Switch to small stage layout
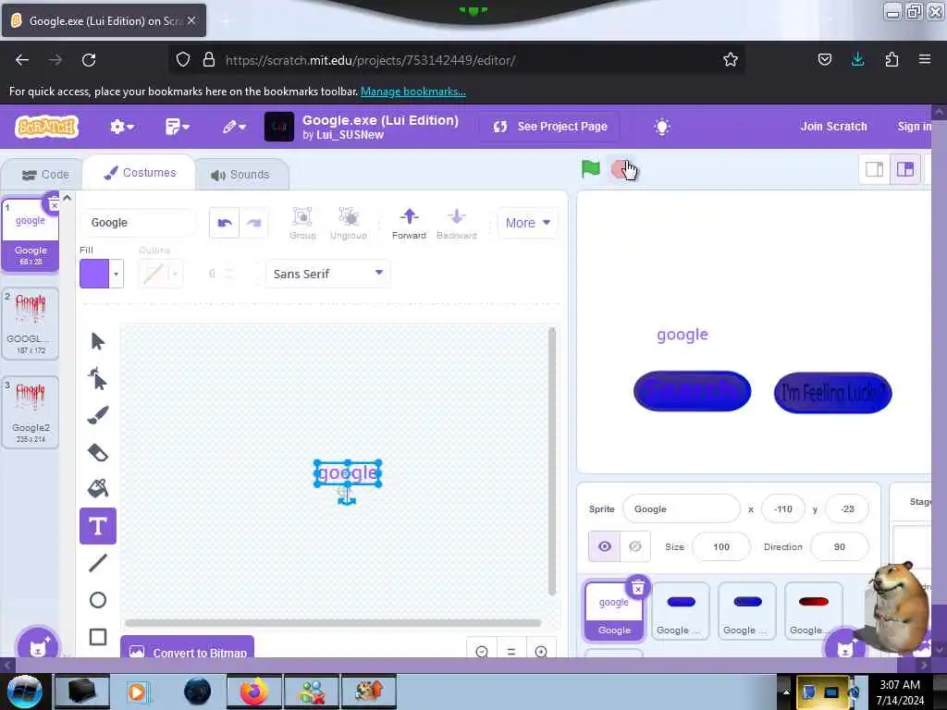 point(875,170)
